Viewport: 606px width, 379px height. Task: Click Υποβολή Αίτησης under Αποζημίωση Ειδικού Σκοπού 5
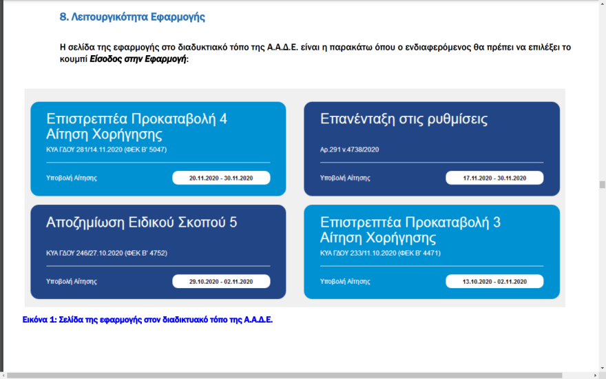coord(72,281)
